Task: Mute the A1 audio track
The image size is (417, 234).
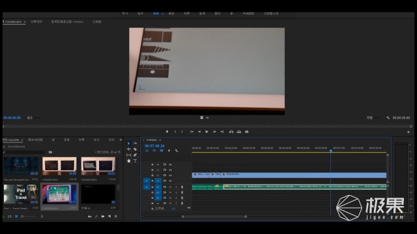Action: click(170, 187)
